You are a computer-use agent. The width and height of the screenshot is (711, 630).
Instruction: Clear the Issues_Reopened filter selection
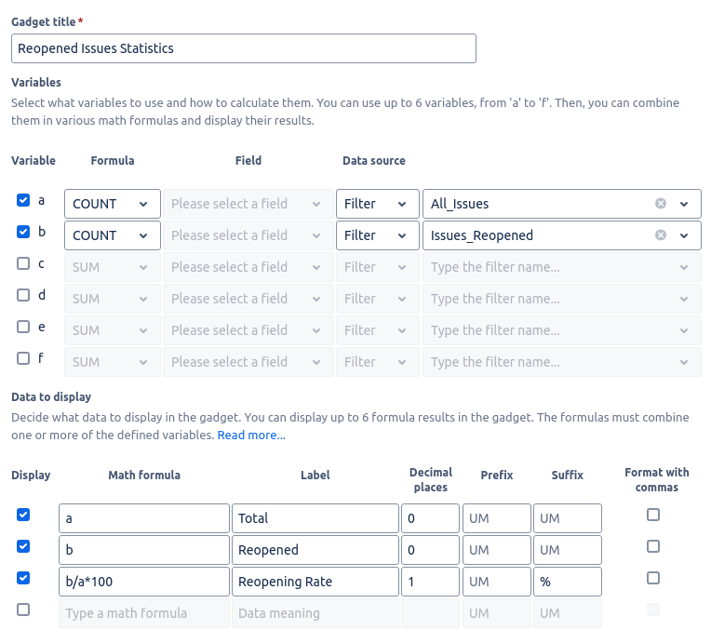(x=661, y=235)
